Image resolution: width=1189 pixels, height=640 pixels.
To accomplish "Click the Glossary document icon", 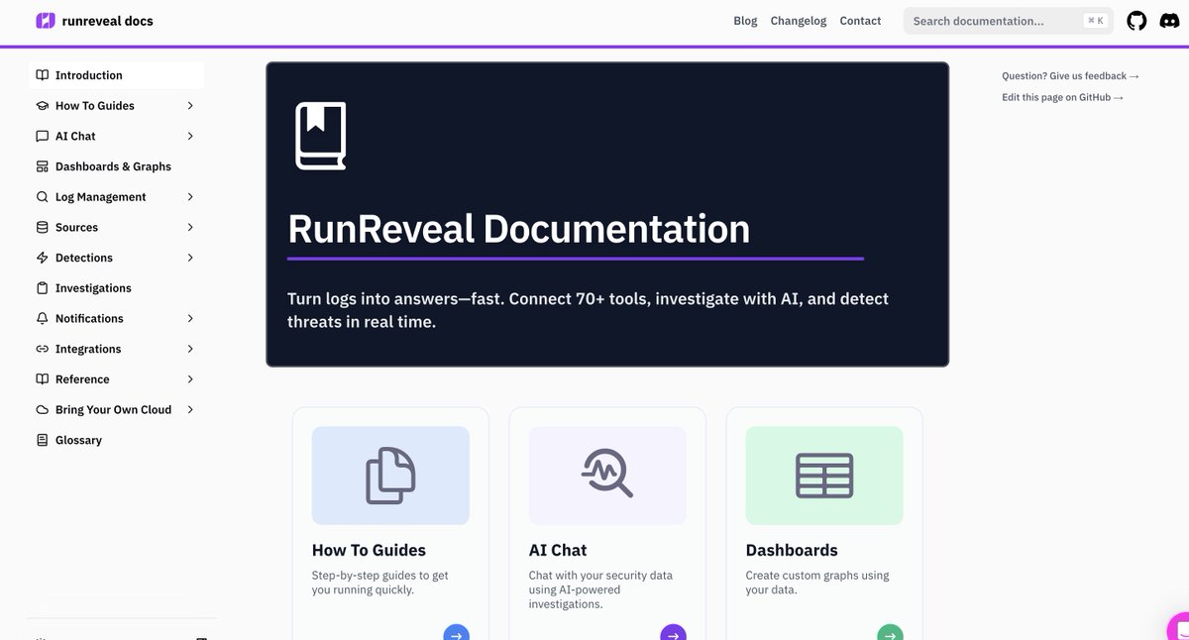I will (42, 440).
